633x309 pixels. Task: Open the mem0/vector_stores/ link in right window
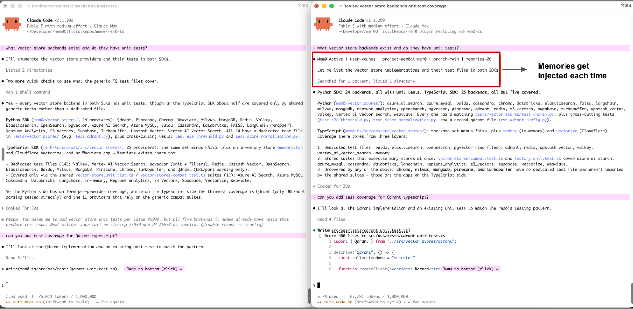click(358, 103)
